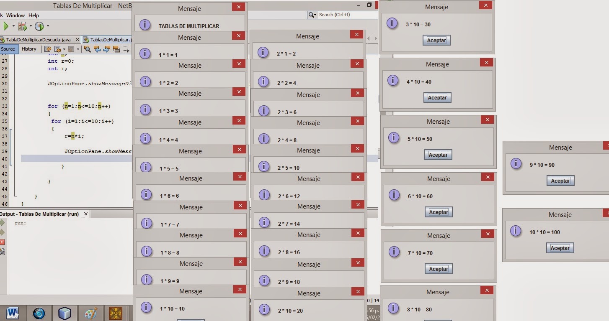The width and height of the screenshot is (609, 321).
Task: Start debugging using the Debug Project icon
Action: [22, 26]
